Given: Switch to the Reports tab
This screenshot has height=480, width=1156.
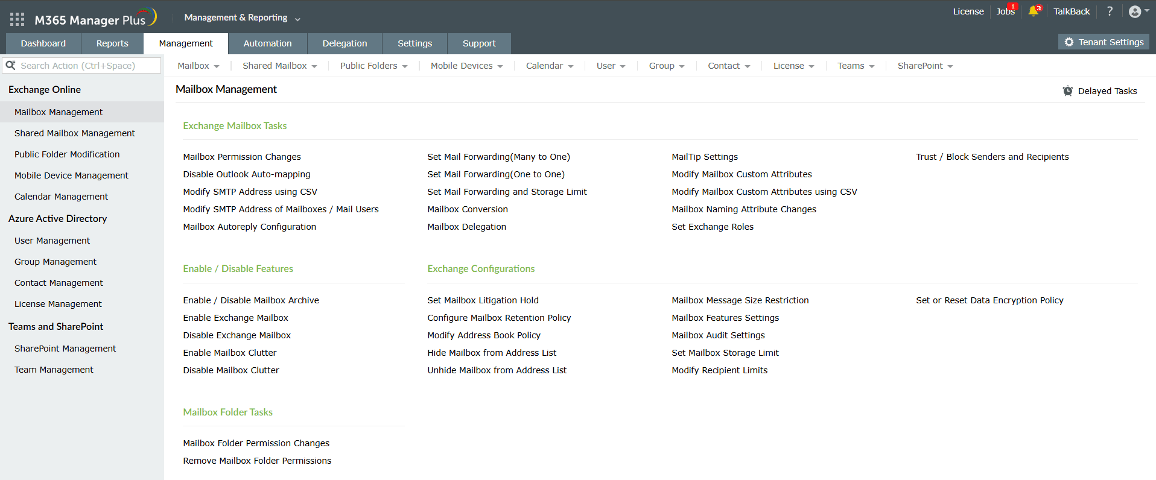Looking at the screenshot, I should pos(112,43).
